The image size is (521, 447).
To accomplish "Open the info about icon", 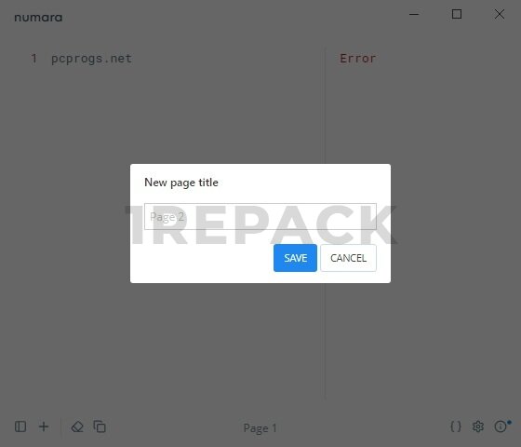I will pyautogui.click(x=501, y=427).
